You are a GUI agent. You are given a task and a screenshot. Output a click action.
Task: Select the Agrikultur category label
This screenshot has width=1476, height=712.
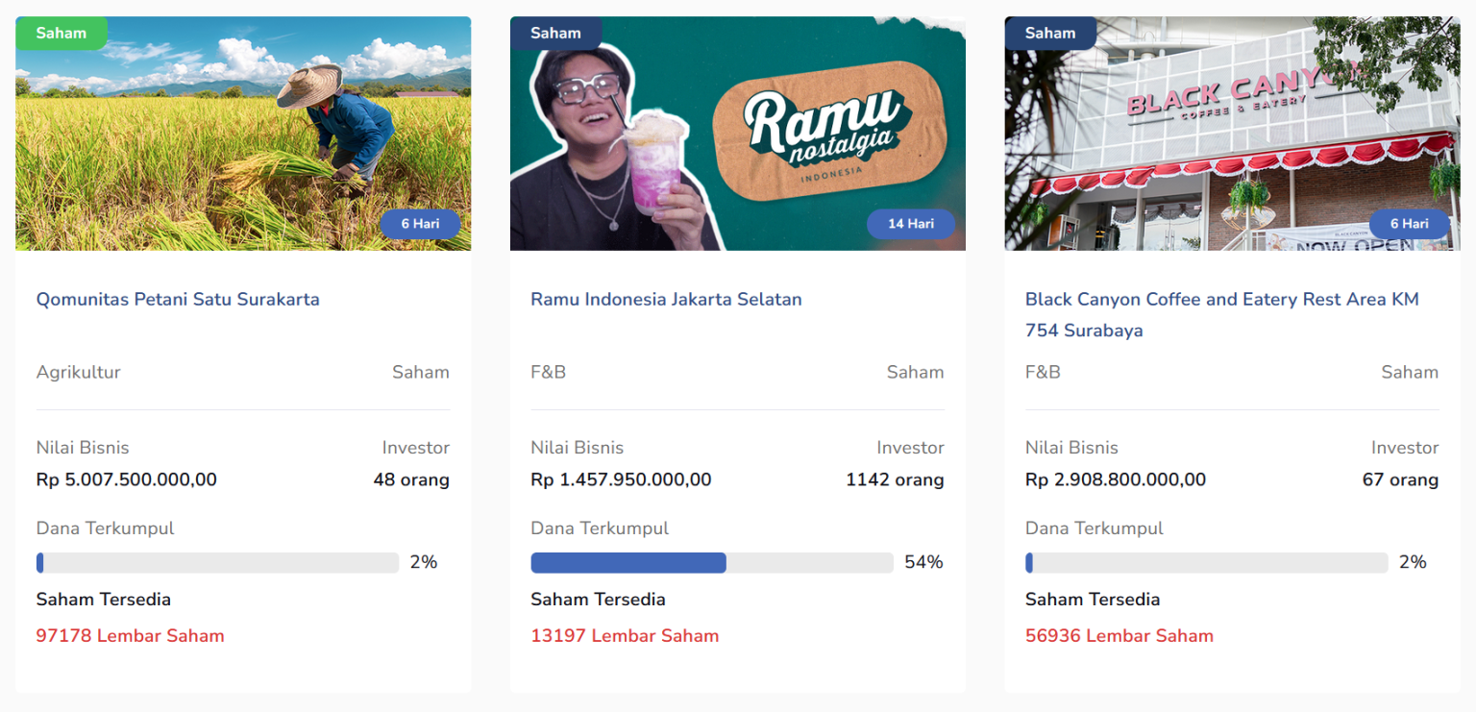click(78, 372)
